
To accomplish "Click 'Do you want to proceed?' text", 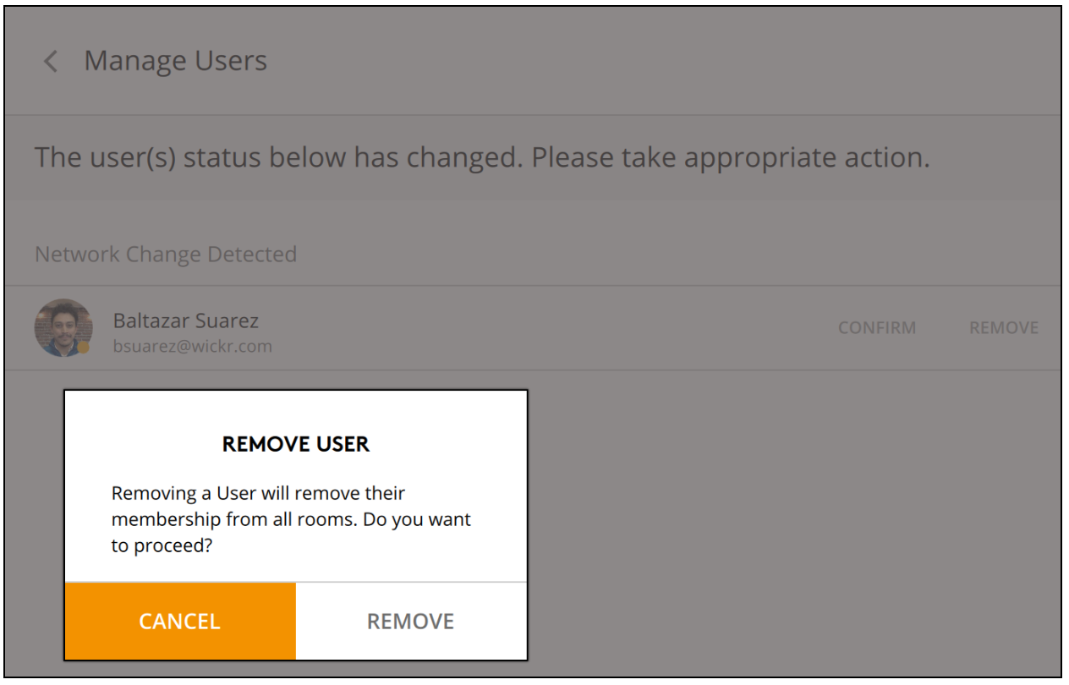I will (x=292, y=533).
